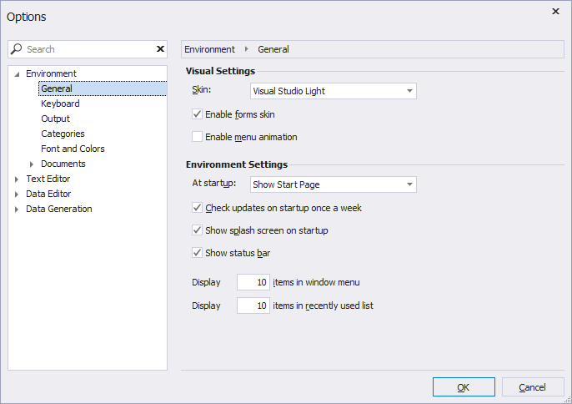Collapse the Environment tree node

(x=17, y=74)
